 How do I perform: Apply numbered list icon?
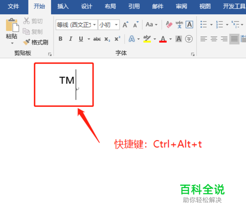click(x=219, y=24)
